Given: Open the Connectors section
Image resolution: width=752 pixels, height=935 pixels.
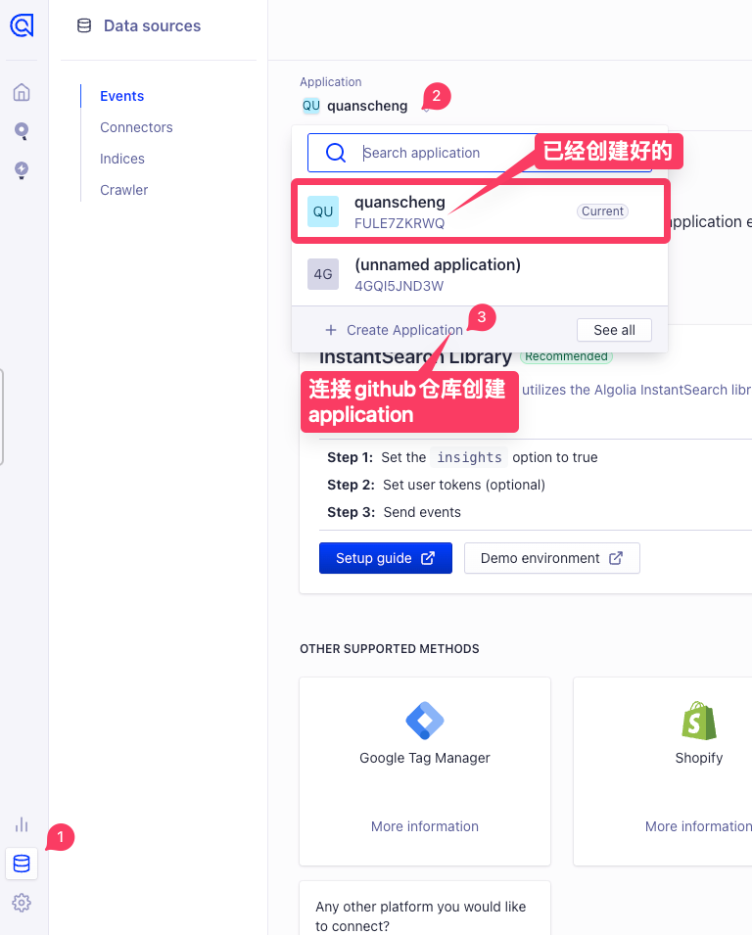Looking at the screenshot, I should pyautogui.click(x=136, y=127).
